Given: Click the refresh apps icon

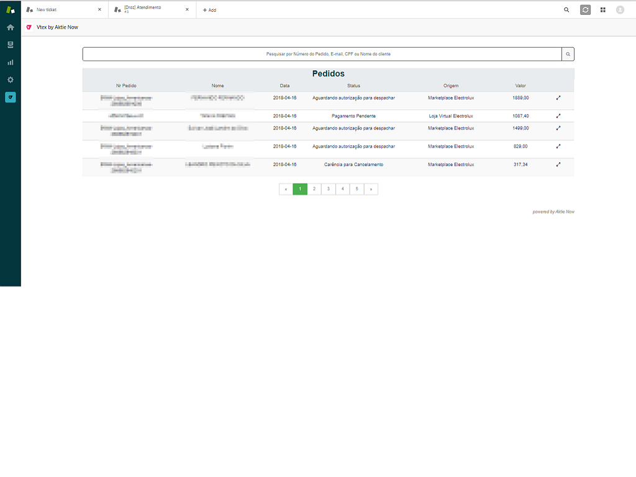Looking at the screenshot, I should click(585, 10).
